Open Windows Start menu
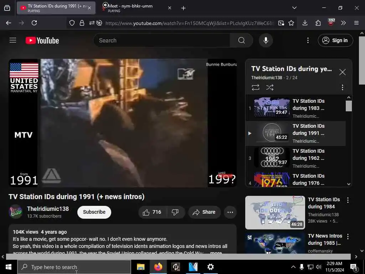This screenshot has width=365, height=274. tap(9, 267)
